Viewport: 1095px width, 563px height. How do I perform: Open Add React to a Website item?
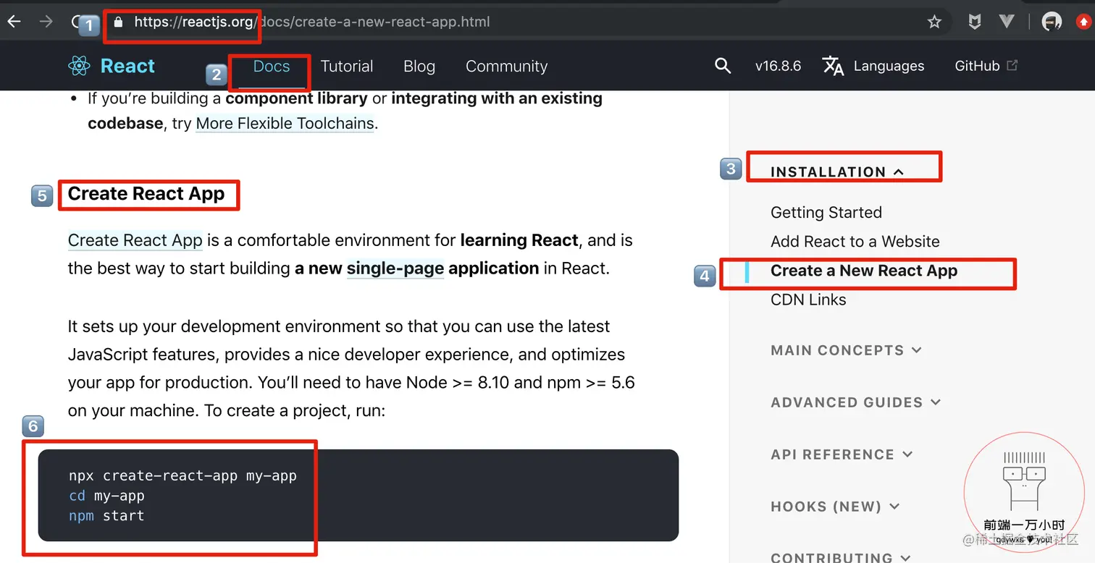tap(855, 242)
